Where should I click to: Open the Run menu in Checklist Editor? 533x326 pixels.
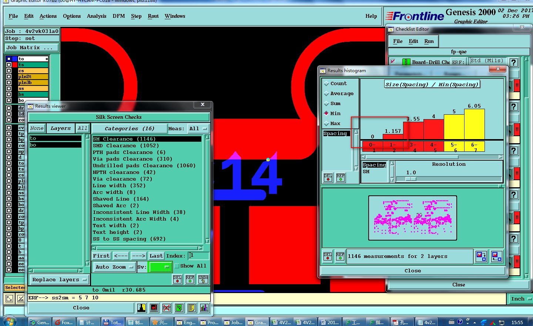point(429,41)
